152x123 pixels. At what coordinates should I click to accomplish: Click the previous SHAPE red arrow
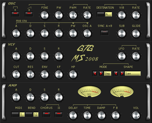tap(116, 73)
